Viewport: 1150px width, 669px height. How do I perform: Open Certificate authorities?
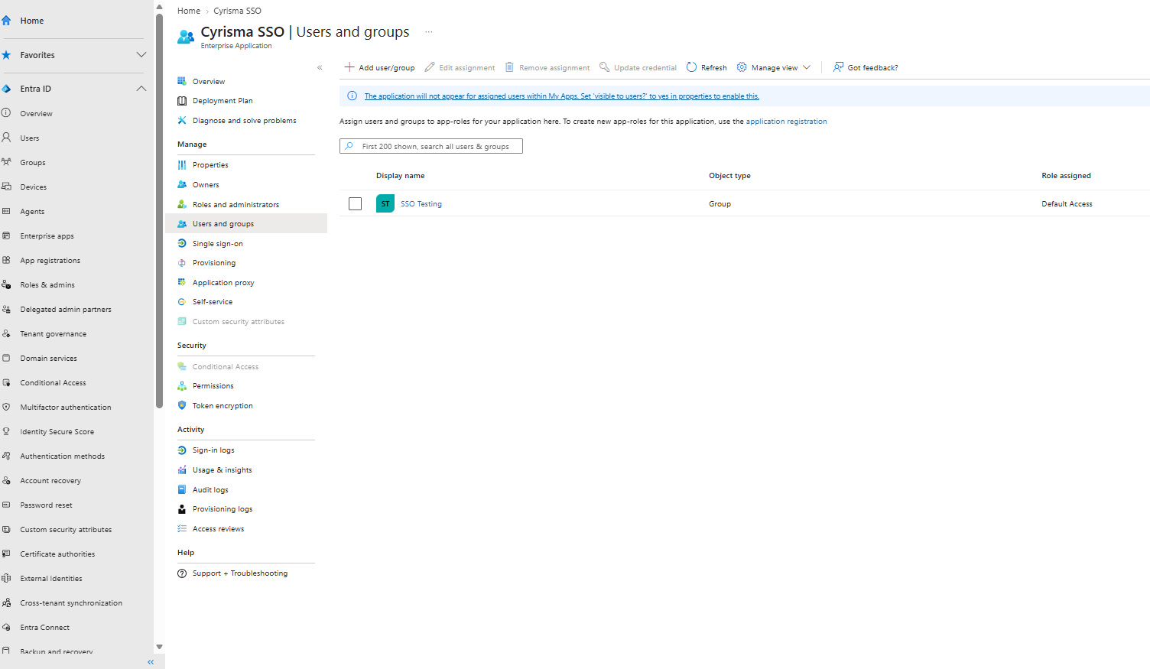[57, 554]
